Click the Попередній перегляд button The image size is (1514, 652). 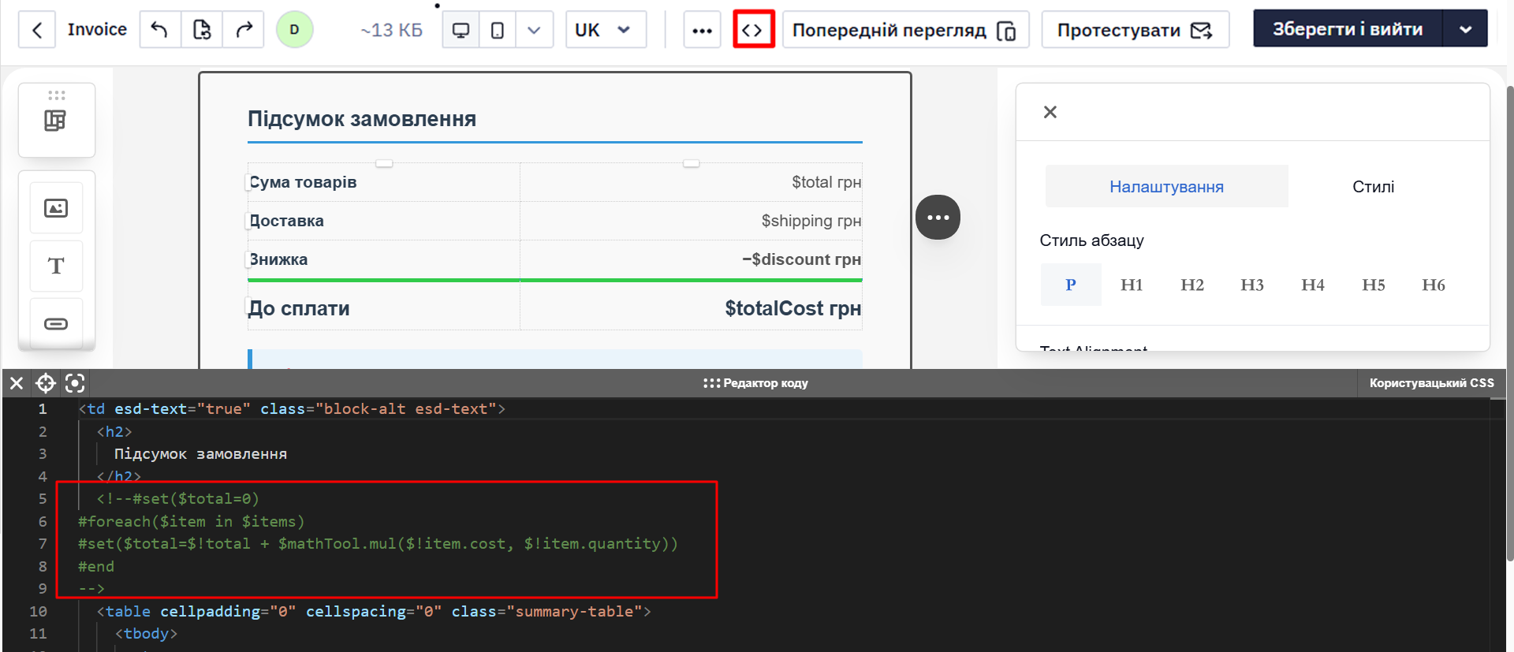[905, 30]
